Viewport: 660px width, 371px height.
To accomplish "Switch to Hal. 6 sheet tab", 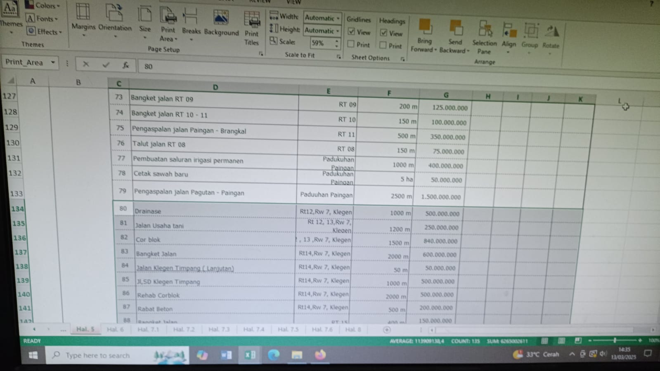I will click(115, 329).
